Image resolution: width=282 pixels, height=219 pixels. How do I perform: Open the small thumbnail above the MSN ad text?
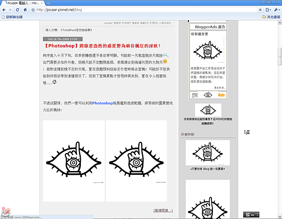[x=208, y=110]
